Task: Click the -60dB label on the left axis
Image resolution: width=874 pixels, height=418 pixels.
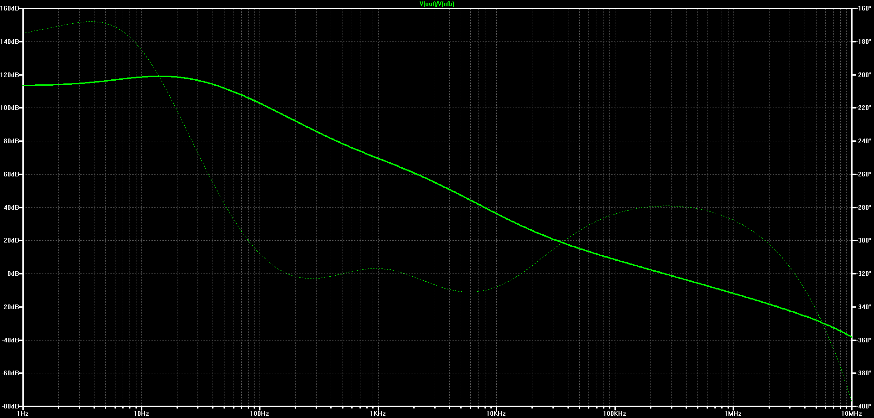Action: (x=10, y=373)
